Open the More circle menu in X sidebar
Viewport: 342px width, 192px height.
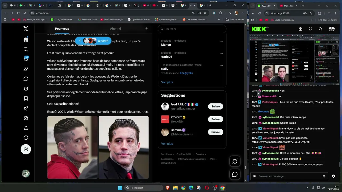click(x=26, y=138)
